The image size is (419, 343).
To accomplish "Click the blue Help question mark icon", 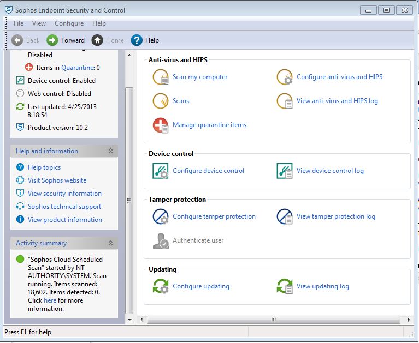I will coord(137,40).
